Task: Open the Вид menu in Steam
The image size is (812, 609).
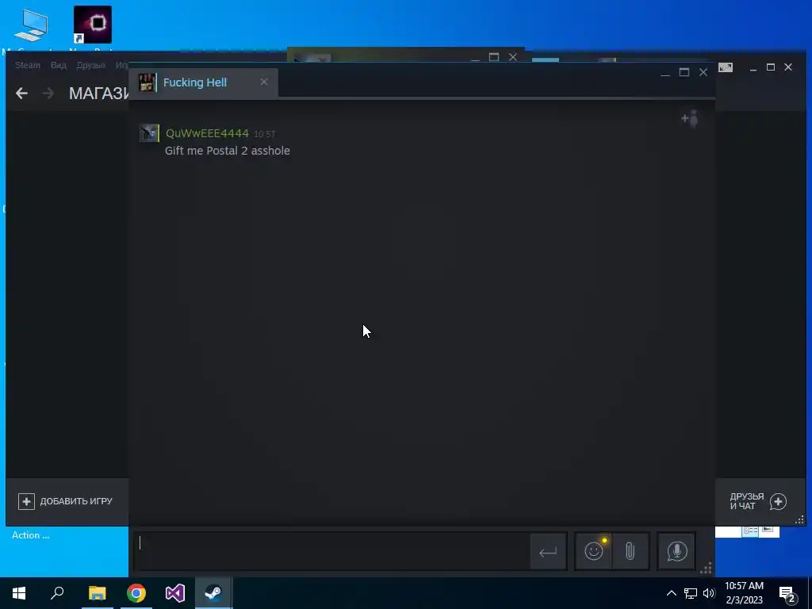Action: pos(59,65)
